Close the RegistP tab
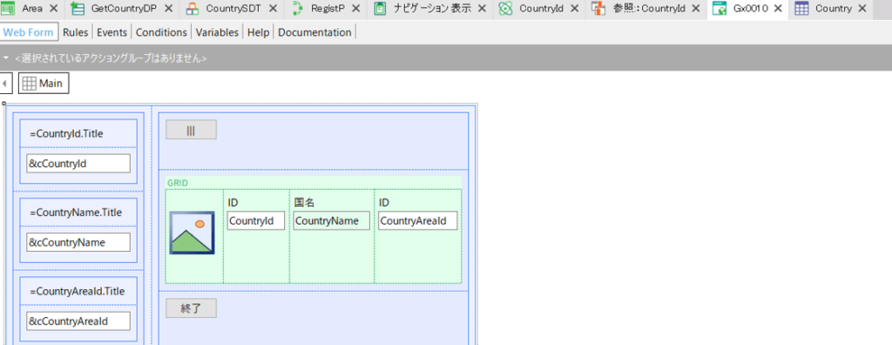892x345 pixels. coord(356,9)
